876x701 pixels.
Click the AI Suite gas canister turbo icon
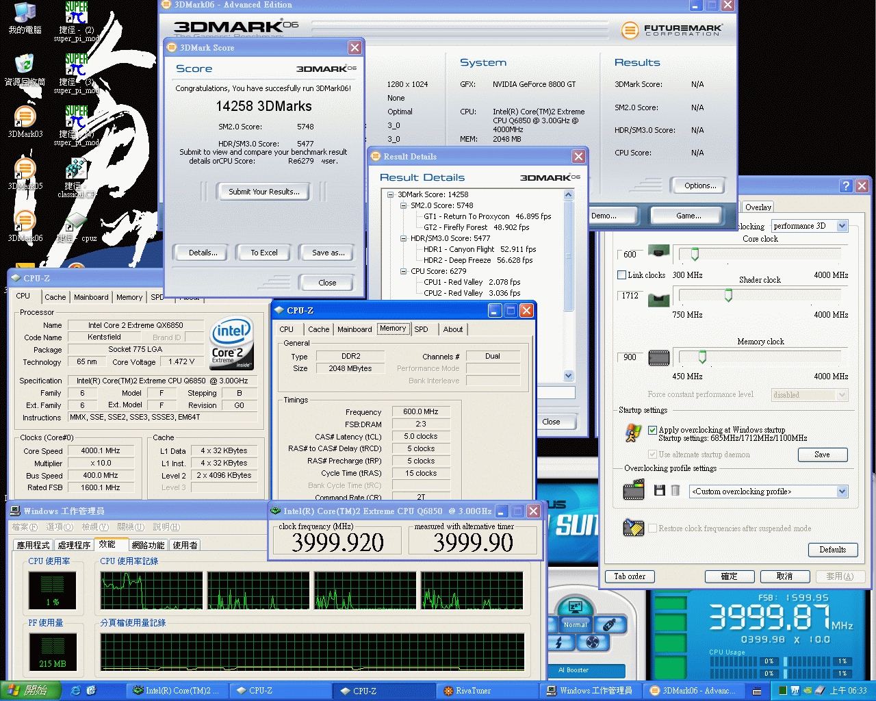(608, 624)
